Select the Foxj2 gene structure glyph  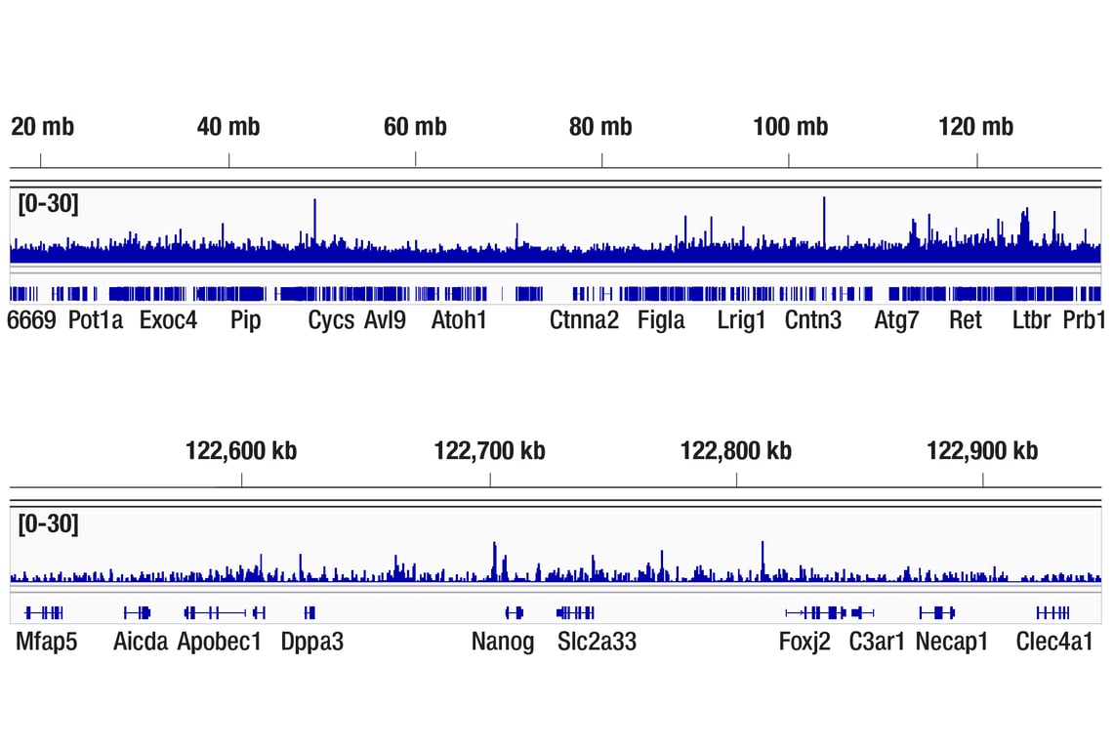(816, 612)
